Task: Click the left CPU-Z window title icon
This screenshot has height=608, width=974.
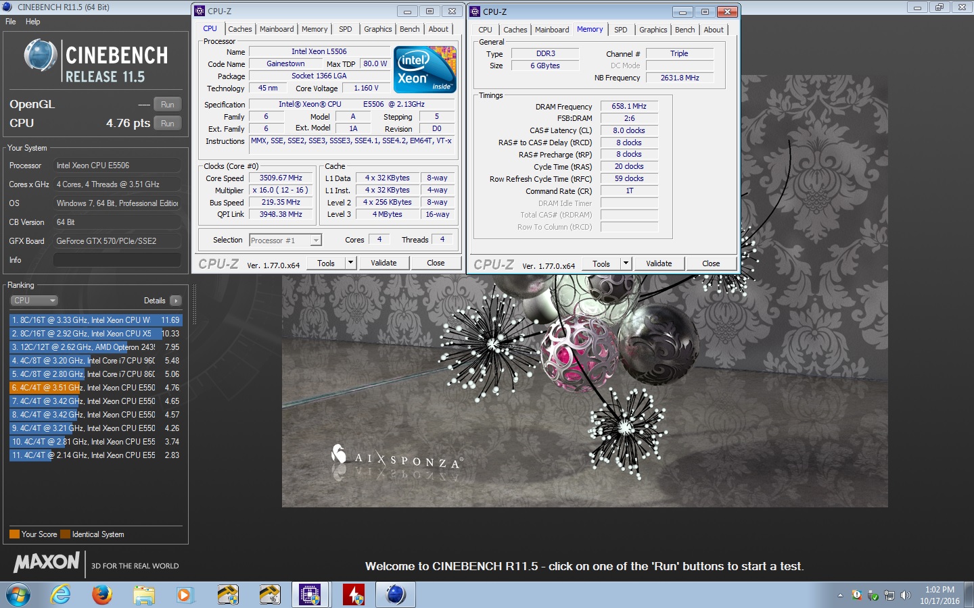Action: [200, 11]
